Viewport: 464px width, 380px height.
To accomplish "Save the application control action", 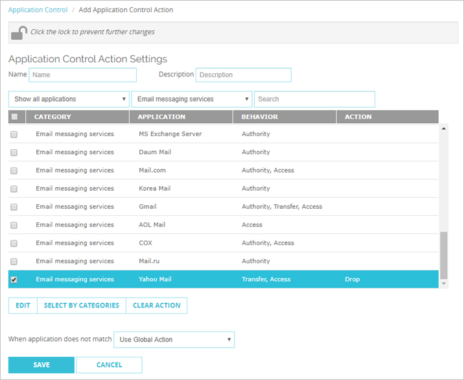I will point(41,365).
